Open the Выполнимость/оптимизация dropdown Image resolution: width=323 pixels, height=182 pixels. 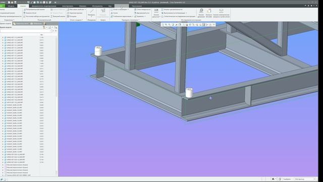(174, 13)
